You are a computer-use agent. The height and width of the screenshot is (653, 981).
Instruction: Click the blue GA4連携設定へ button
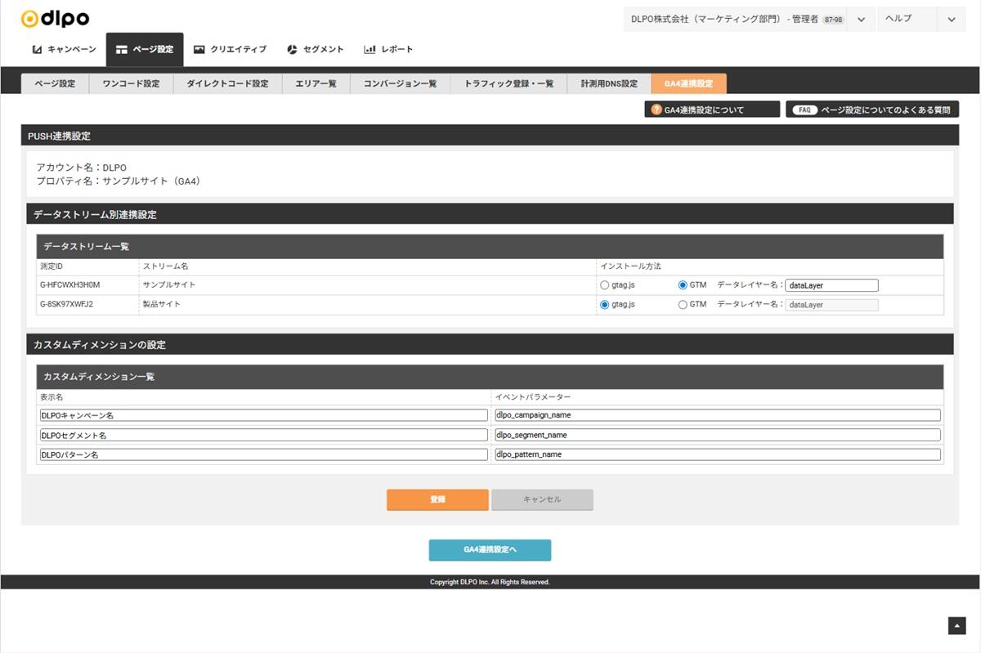click(x=490, y=550)
